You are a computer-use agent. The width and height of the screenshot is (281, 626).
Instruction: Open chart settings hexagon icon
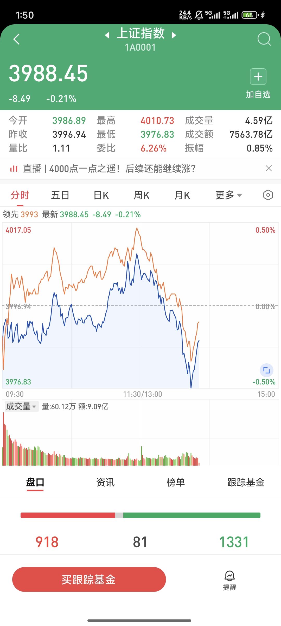(268, 195)
